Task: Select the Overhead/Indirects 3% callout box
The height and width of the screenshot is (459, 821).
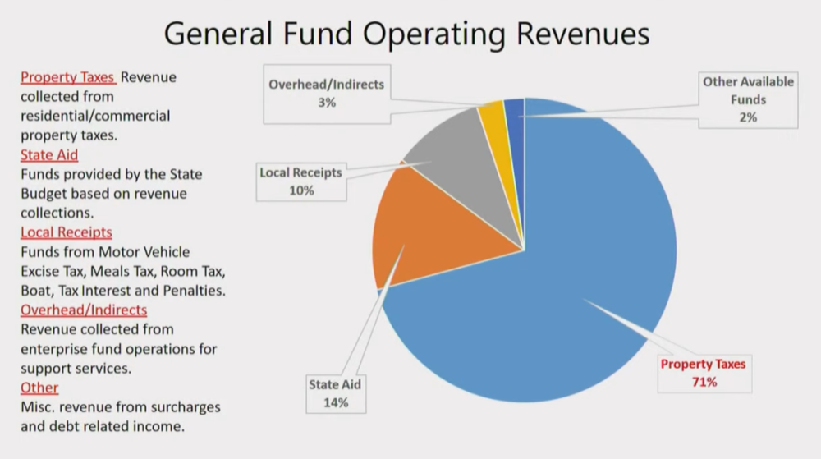Action: point(327,93)
